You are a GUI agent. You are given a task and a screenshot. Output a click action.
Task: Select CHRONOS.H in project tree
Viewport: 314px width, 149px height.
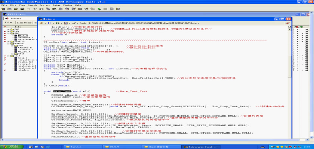point(24,47)
